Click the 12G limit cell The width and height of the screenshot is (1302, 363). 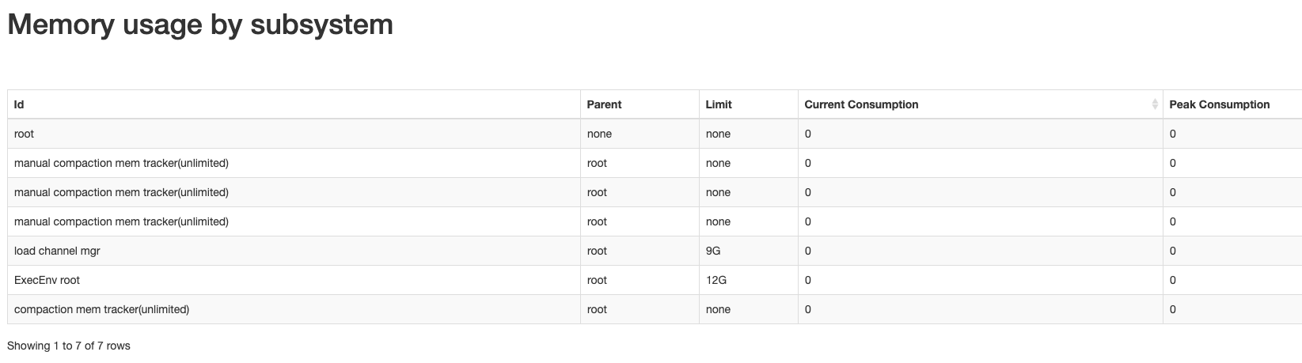pos(748,280)
